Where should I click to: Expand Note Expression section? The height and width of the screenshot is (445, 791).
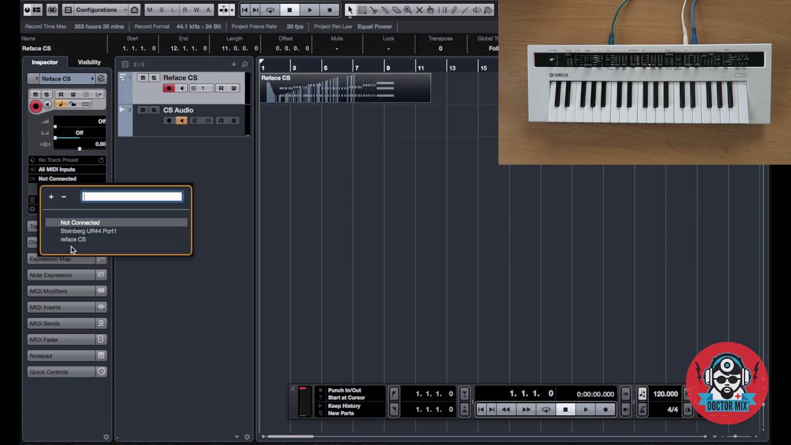67,275
